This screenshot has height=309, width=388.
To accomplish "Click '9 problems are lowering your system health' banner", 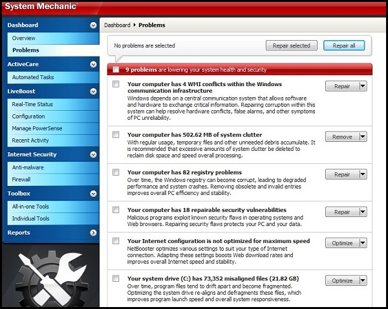I will point(239,69).
